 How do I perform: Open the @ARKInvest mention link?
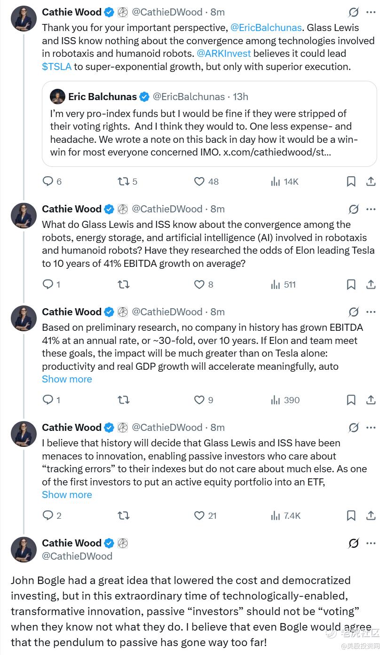click(223, 54)
